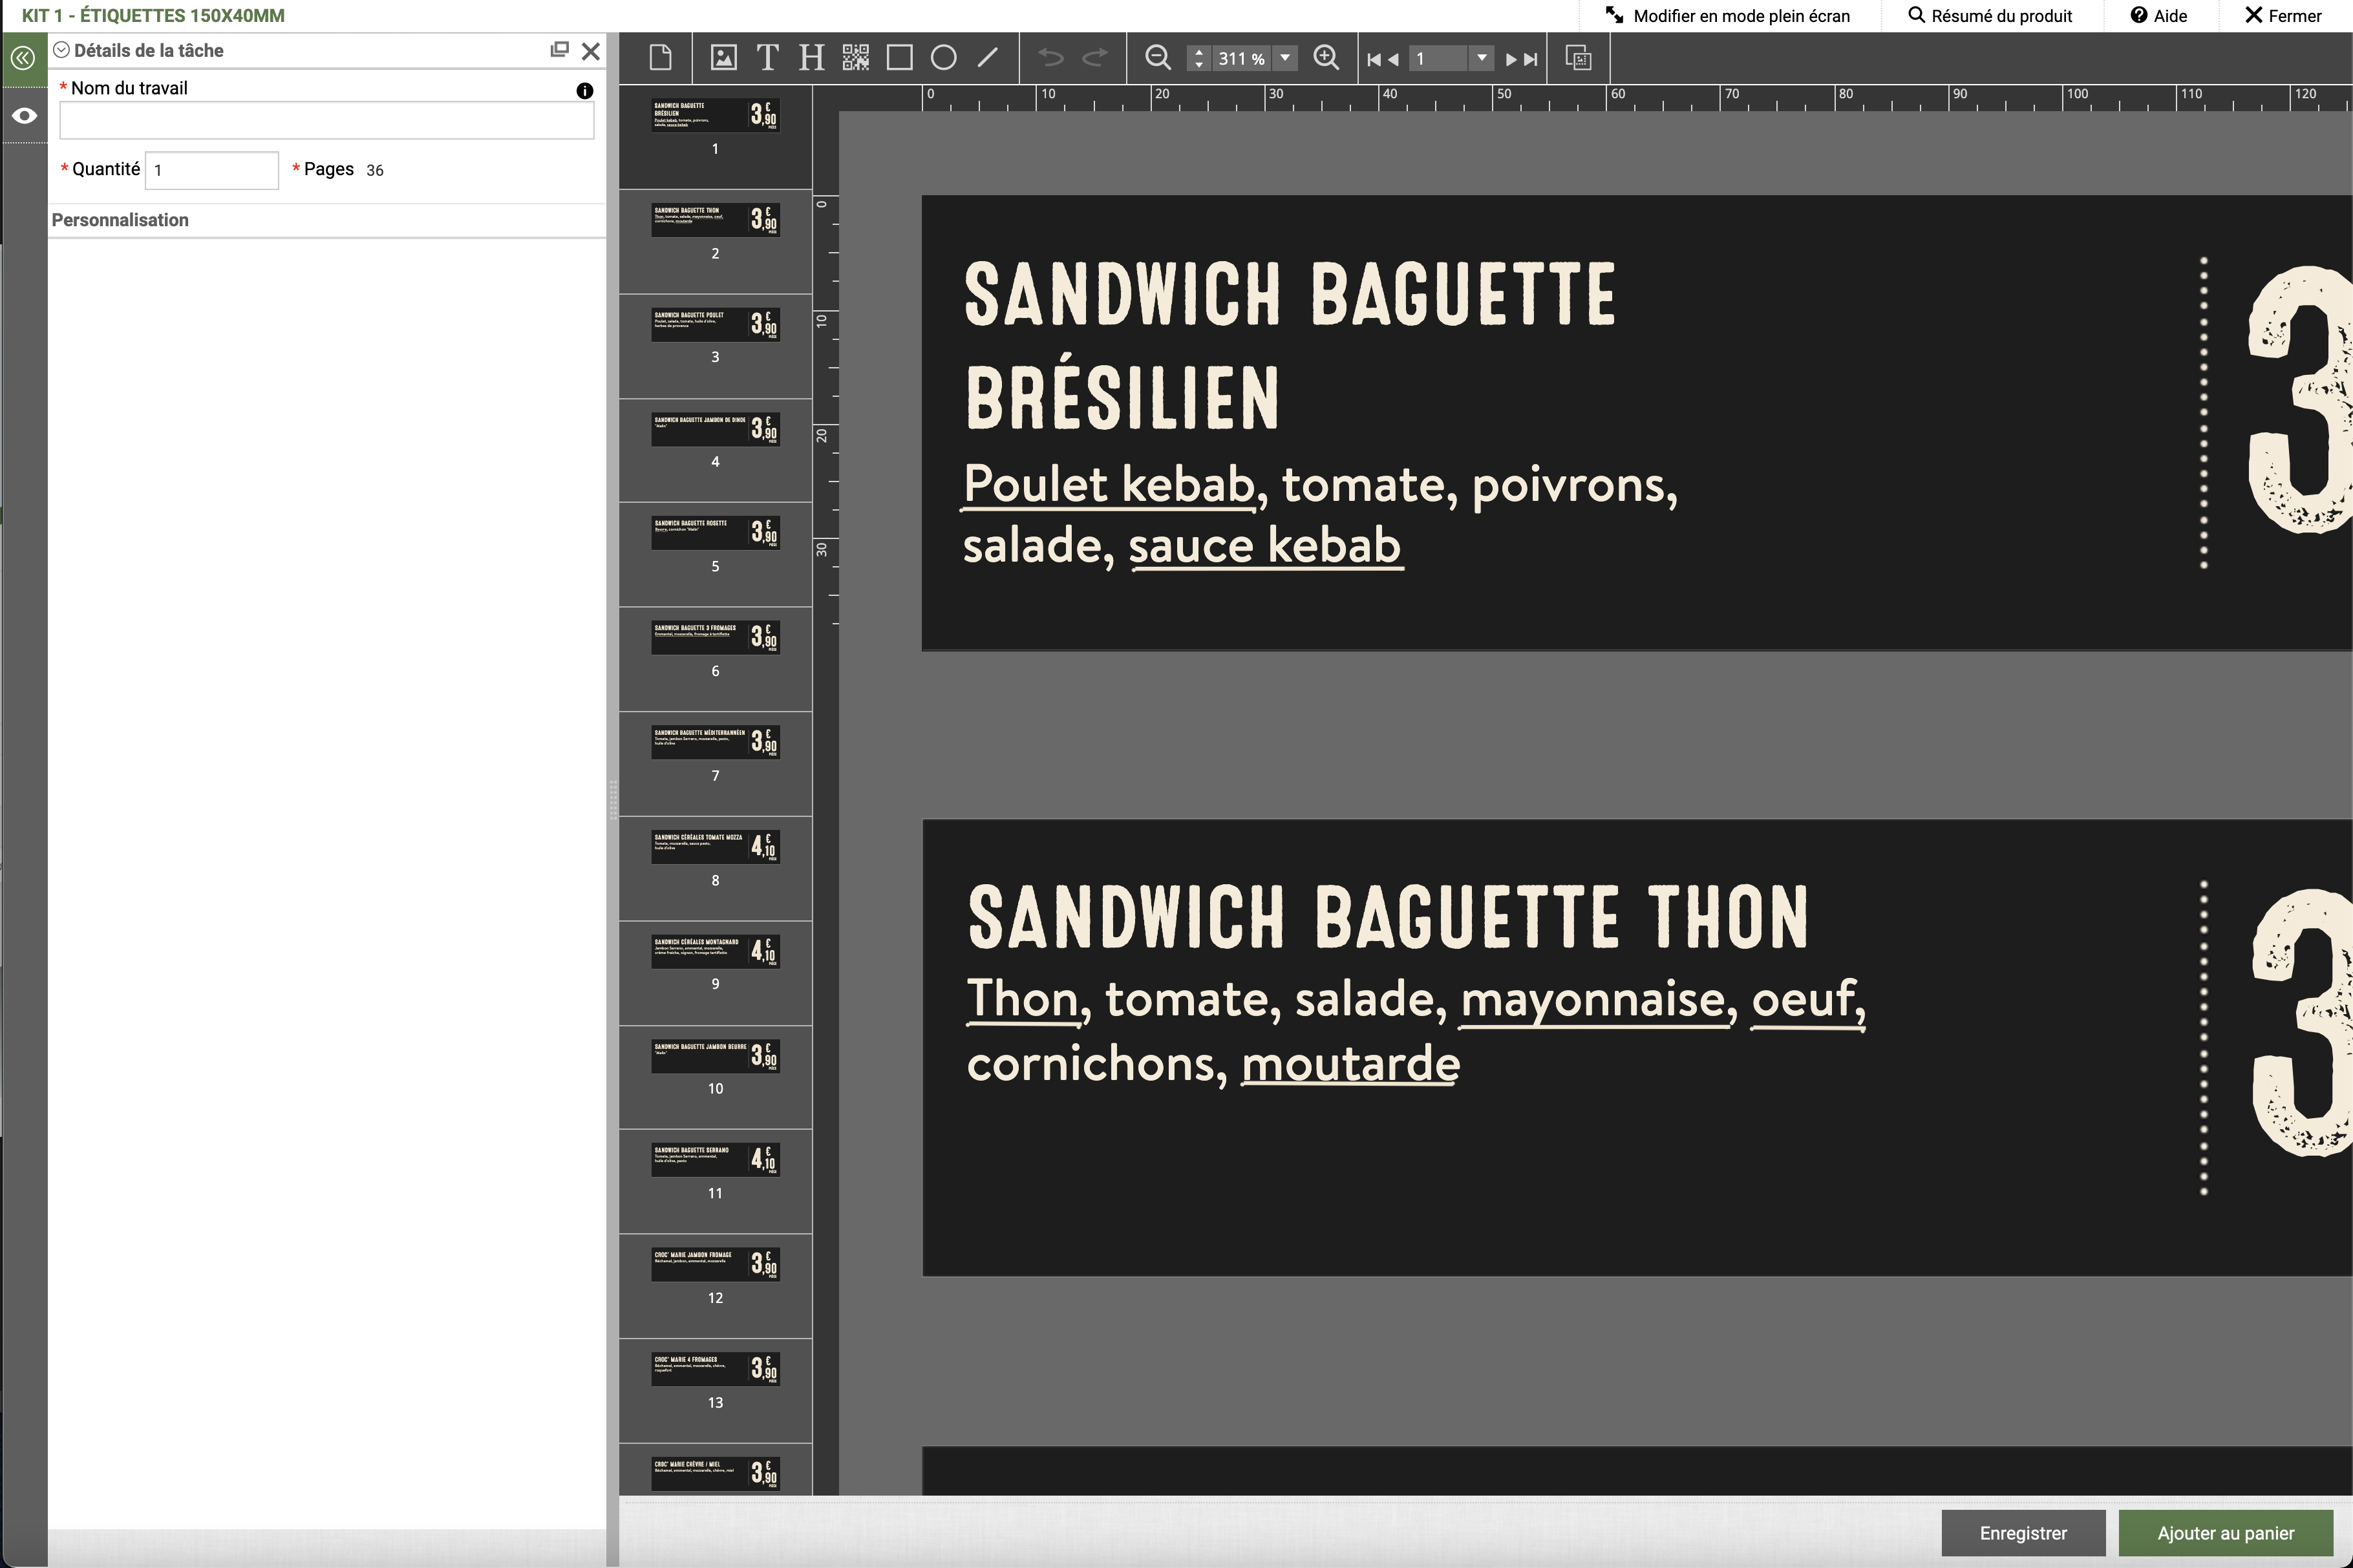Open the Aide menu
The image size is (2353, 1568).
2158,16
